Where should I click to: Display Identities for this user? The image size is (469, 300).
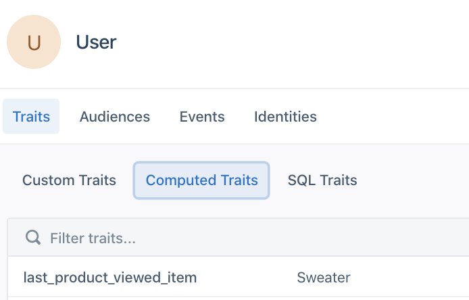pyautogui.click(x=285, y=116)
